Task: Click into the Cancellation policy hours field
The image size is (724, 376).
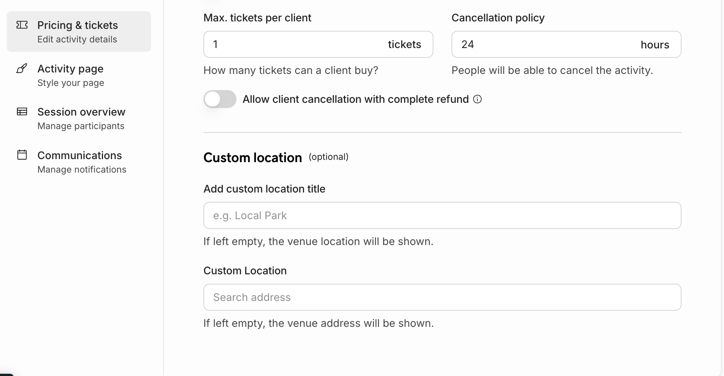Action: (541, 44)
